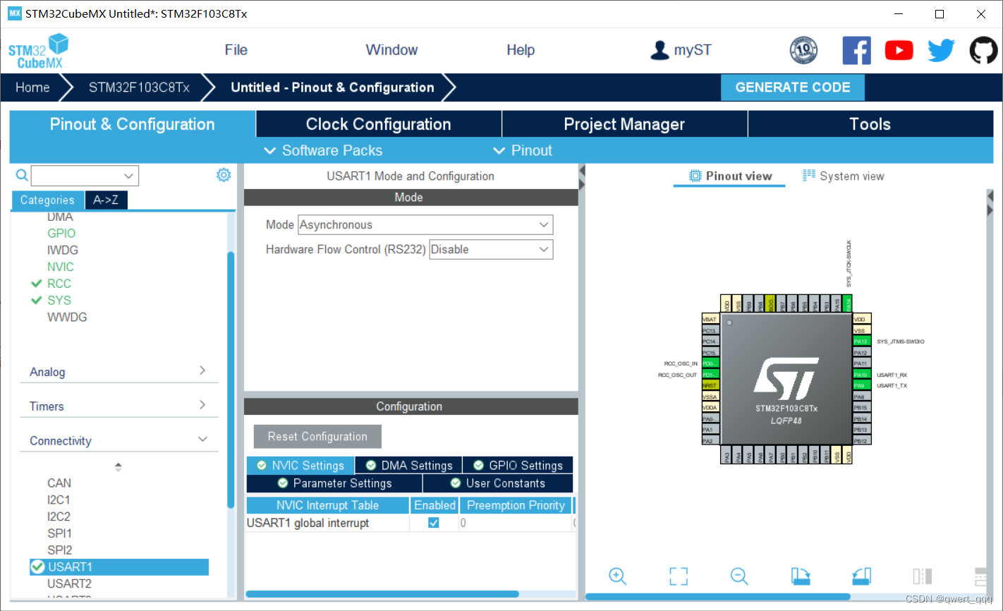The width and height of the screenshot is (1003, 611).
Task: Click the myST account icon
Action: click(x=659, y=50)
